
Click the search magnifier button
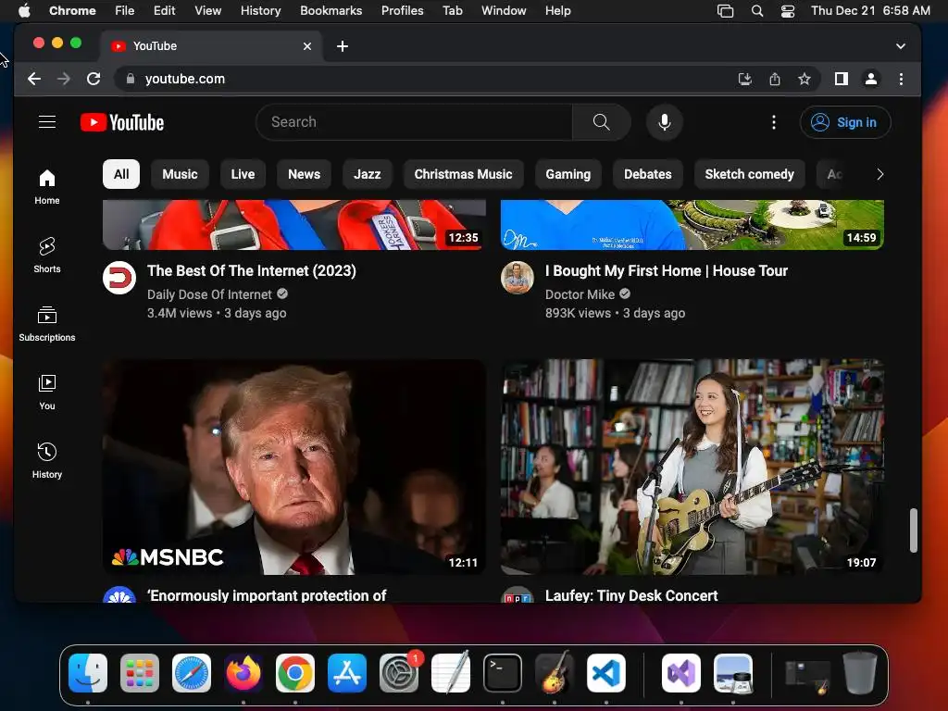pyautogui.click(x=601, y=122)
